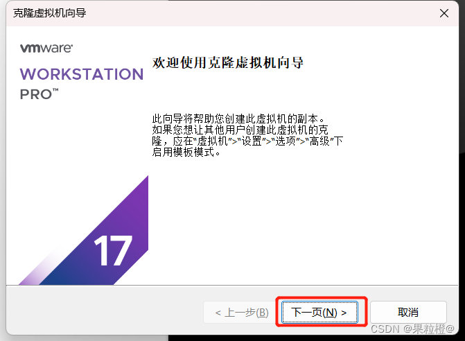Click the 此向导将帮助您创建此虚拟机的副本 text
The width and height of the screenshot is (465, 341).
tap(238, 119)
